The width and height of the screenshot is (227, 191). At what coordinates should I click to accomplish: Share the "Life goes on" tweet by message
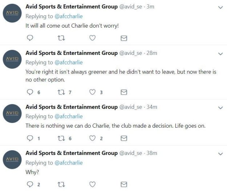tap(123, 138)
